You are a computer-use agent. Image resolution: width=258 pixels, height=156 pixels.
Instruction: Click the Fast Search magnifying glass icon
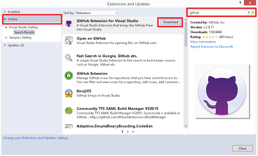69,58
